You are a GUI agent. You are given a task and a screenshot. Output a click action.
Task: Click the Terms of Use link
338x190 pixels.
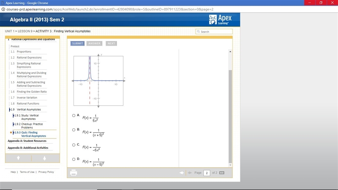click(x=27, y=172)
